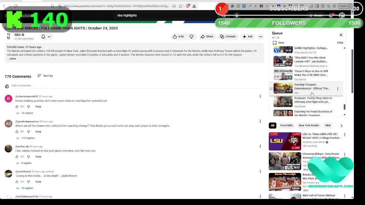365x205 pixels.
Task: Close the Queue panel
Action: click(x=341, y=35)
